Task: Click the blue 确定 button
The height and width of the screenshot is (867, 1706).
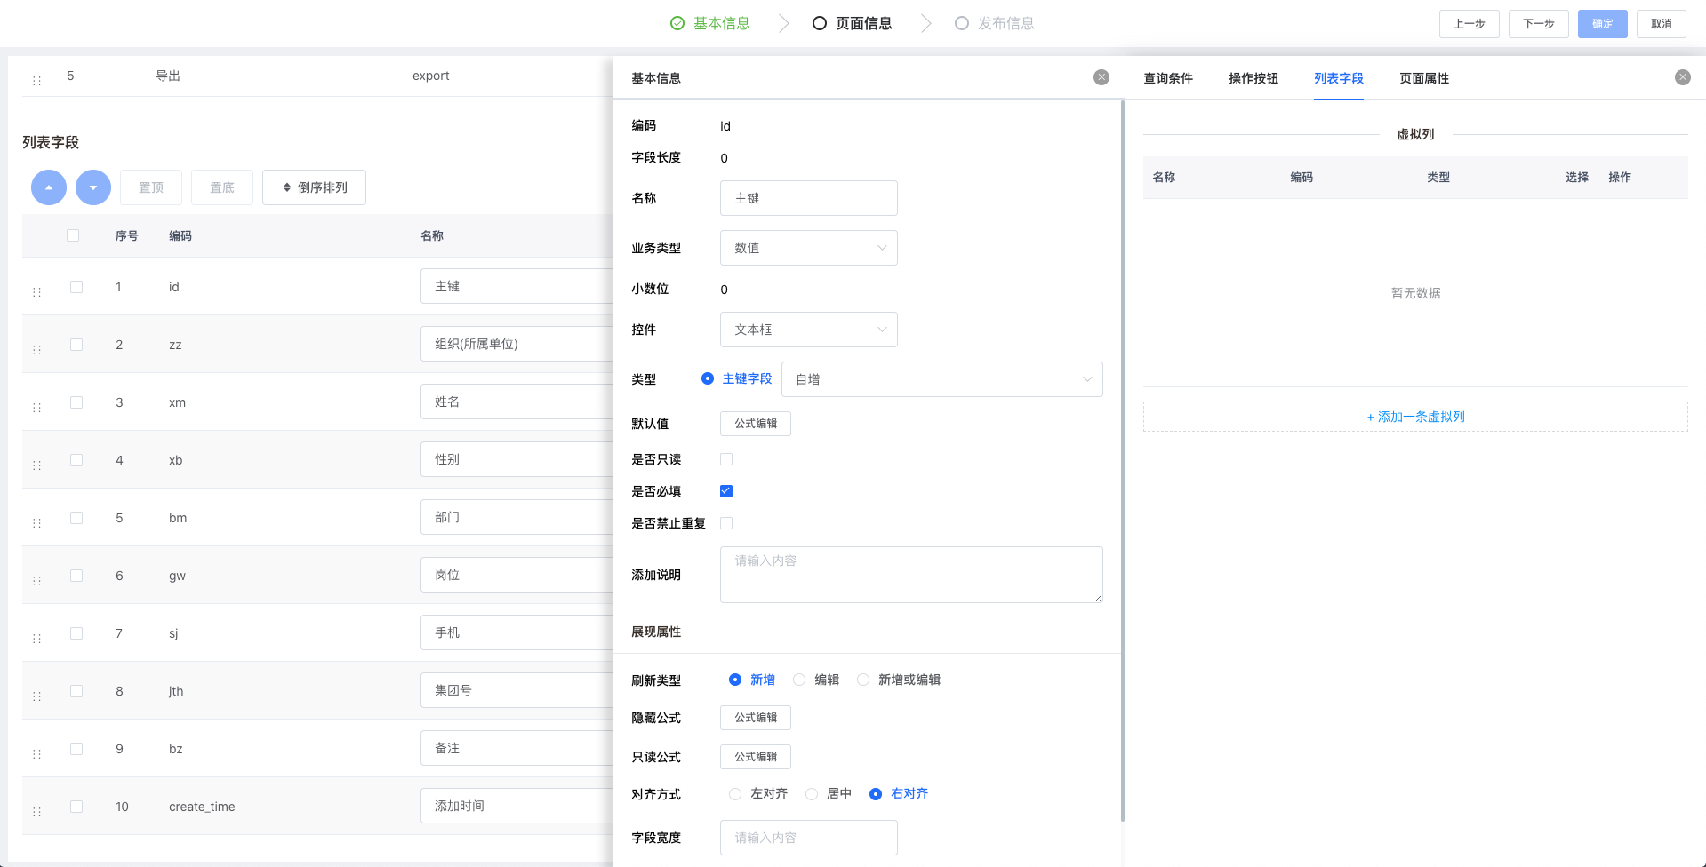Action: click(1603, 24)
